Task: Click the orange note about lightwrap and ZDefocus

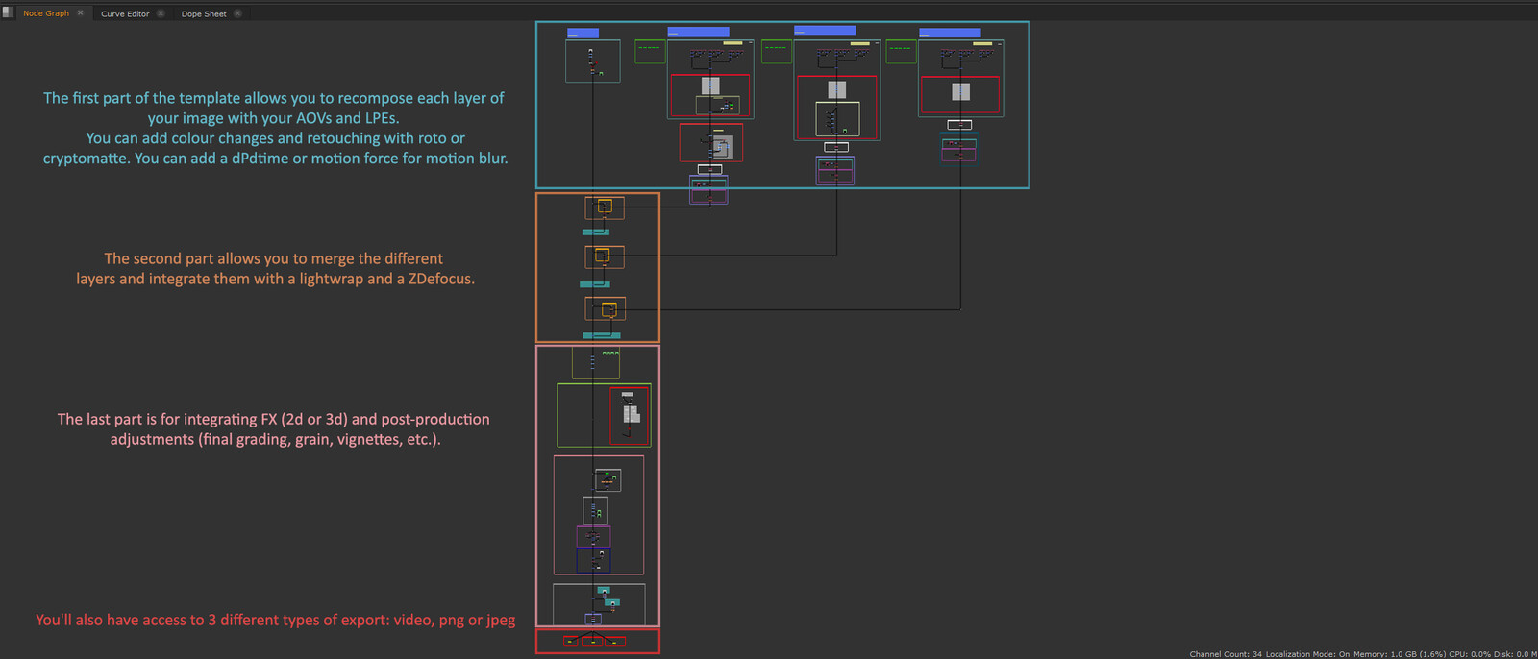Action: click(275, 269)
